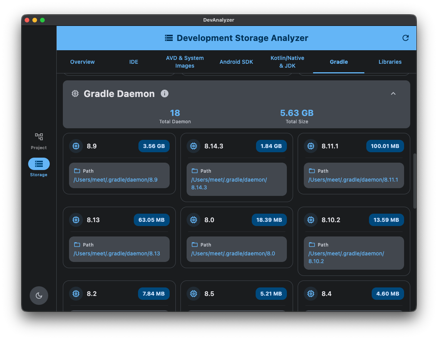Click the vertical scrollbar thumb at right edge

(414, 181)
